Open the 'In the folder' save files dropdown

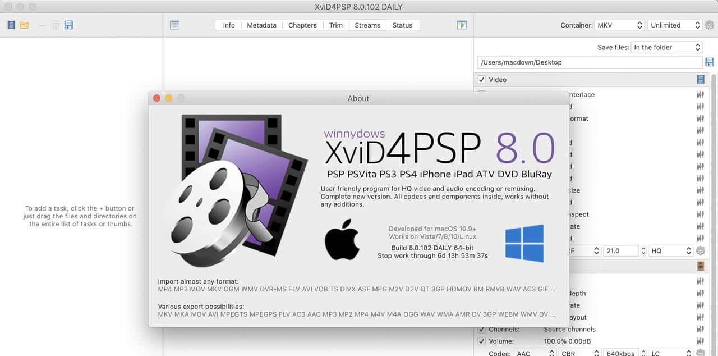click(667, 47)
